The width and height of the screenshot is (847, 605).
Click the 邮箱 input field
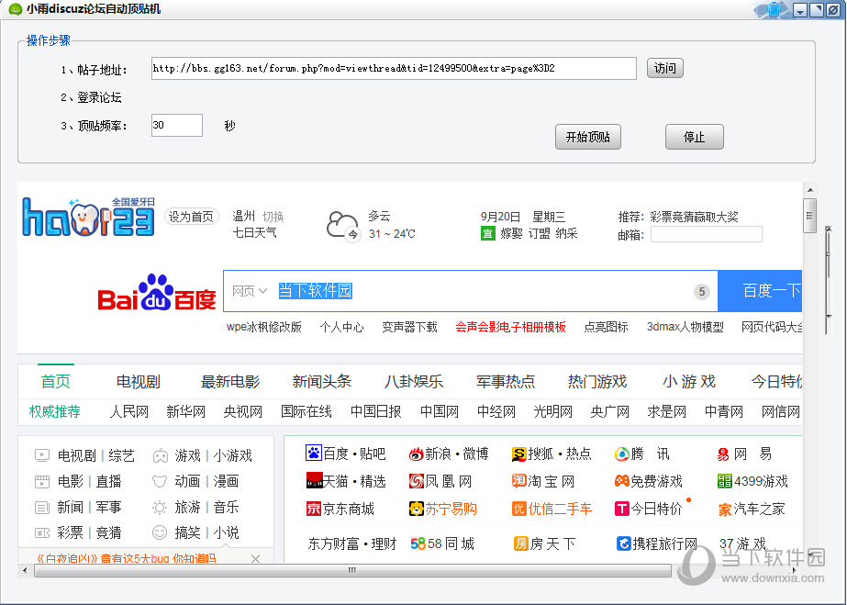[x=707, y=234]
